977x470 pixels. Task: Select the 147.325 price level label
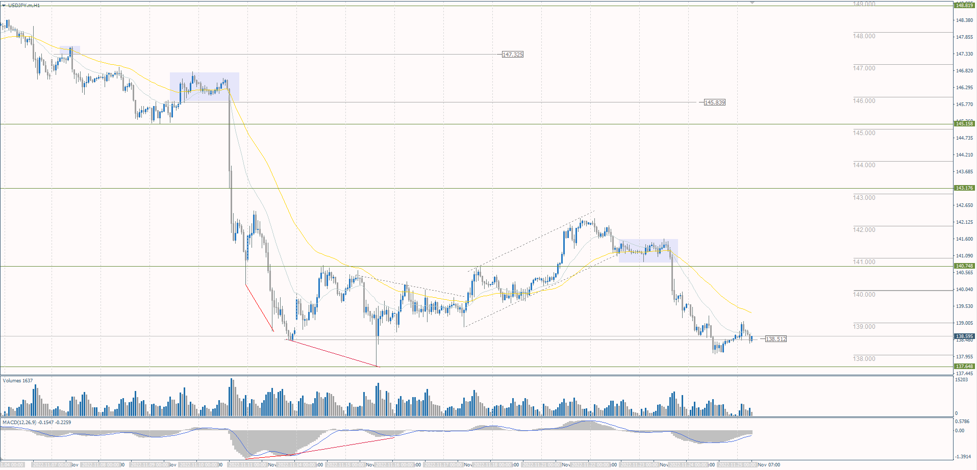[513, 55]
